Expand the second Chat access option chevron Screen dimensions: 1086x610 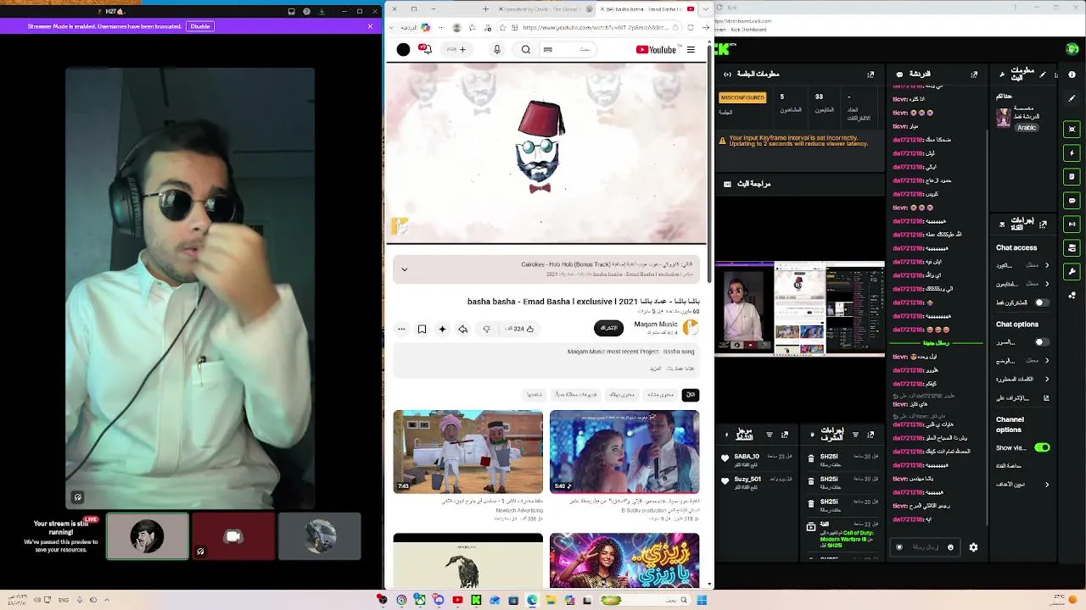click(1047, 284)
